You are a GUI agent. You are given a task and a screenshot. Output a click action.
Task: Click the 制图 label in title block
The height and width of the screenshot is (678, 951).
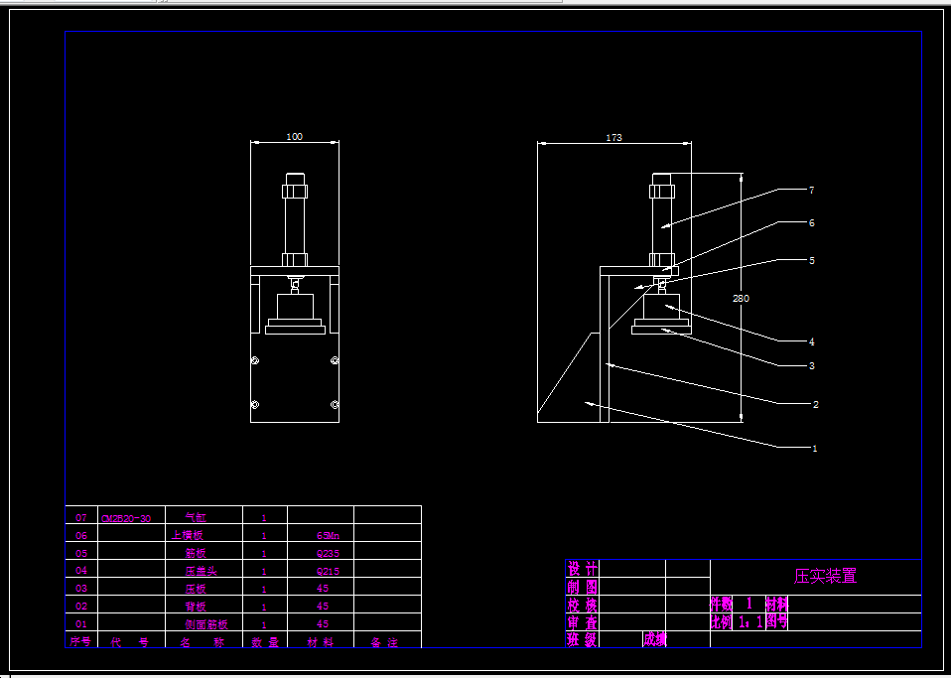583,587
